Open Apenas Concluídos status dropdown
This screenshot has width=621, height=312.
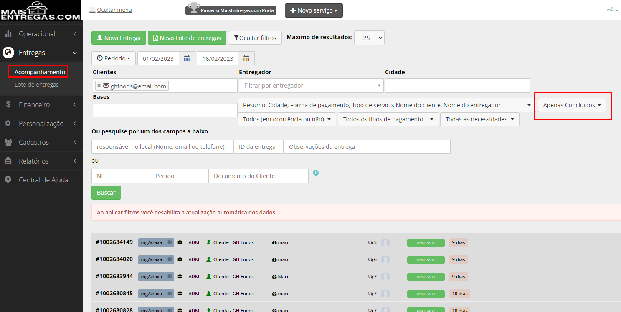(572, 105)
